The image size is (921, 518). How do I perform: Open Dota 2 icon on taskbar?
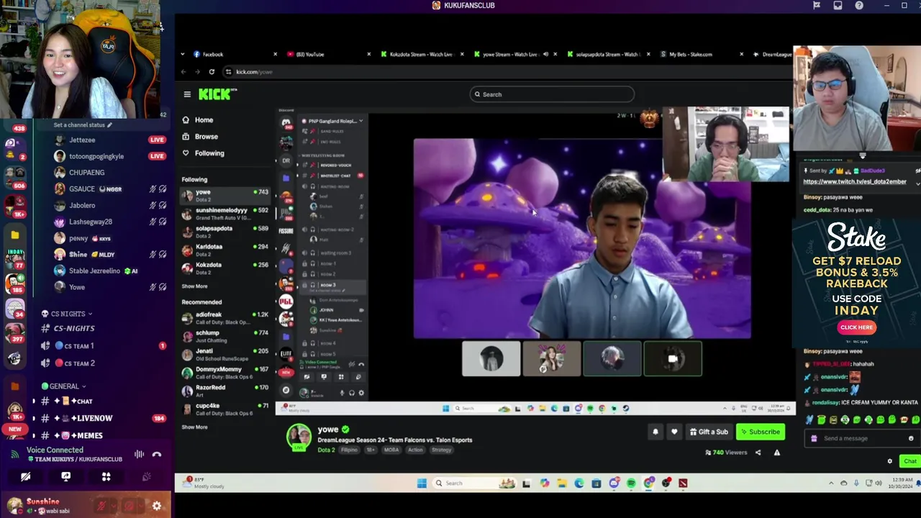[x=683, y=483]
